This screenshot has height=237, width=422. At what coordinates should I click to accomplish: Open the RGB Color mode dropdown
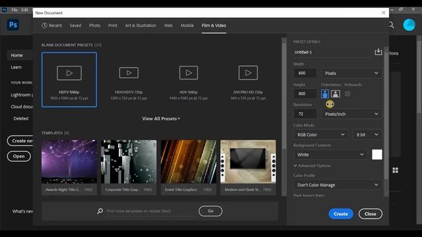coord(321,134)
